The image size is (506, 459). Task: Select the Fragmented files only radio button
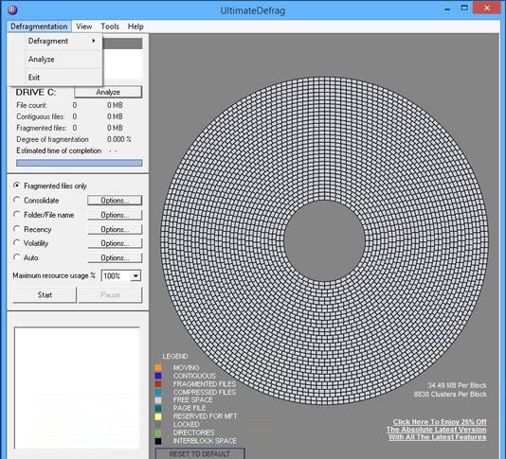(x=16, y=185)
